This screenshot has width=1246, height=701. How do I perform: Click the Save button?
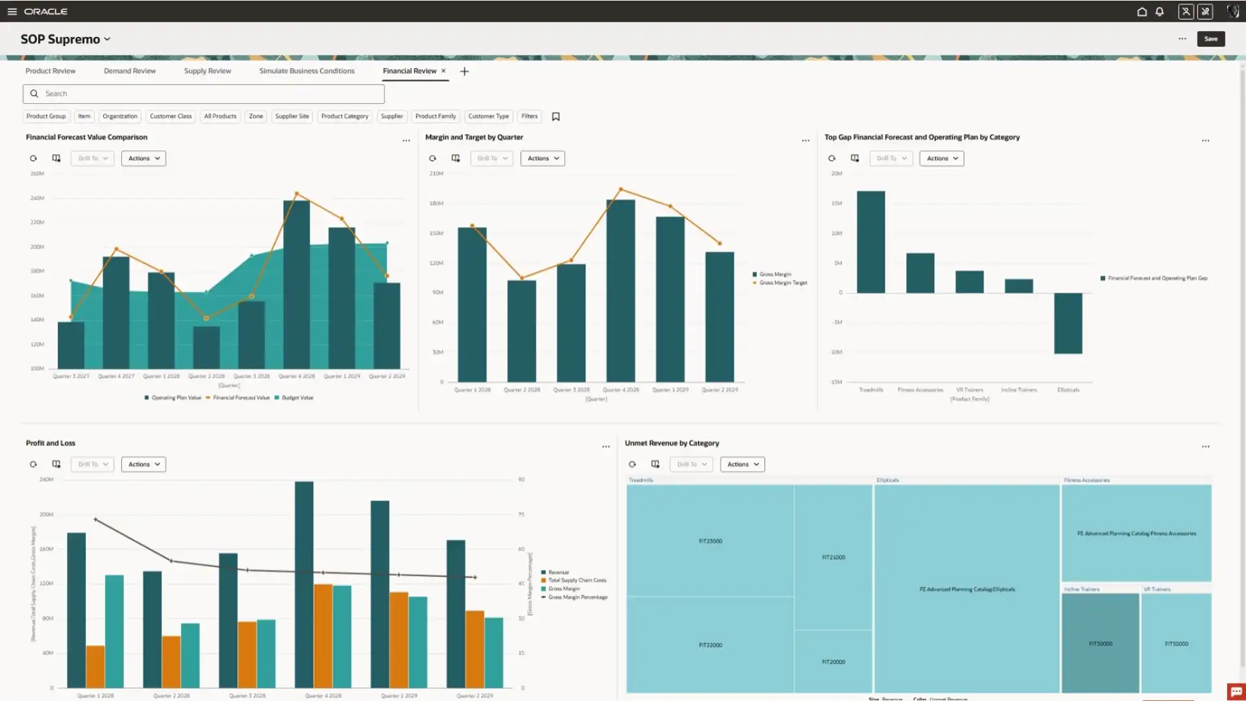[x=1210, y=39]
